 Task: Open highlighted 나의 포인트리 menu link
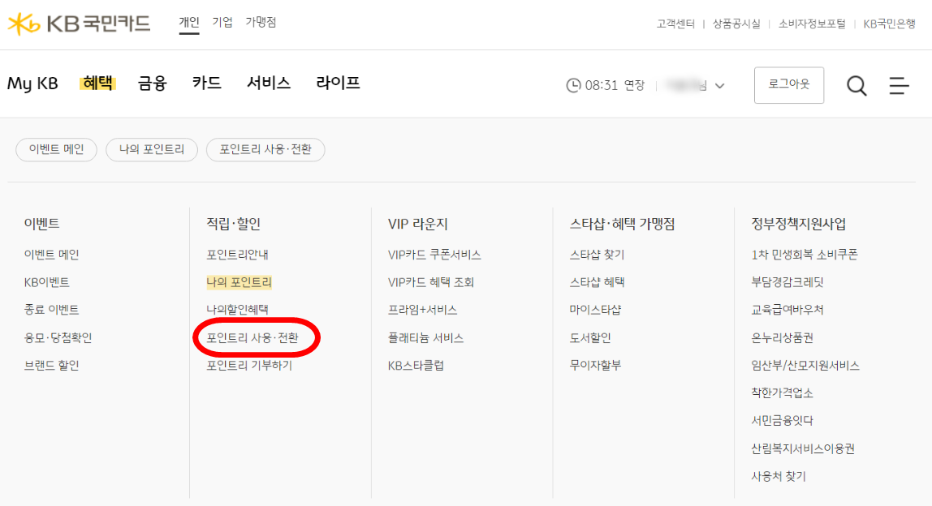tap(239, 282)
